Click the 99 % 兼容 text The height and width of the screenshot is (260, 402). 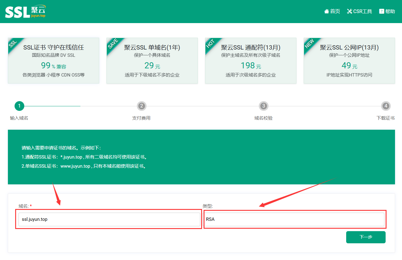pyautogui.click(x=53, y=66)
